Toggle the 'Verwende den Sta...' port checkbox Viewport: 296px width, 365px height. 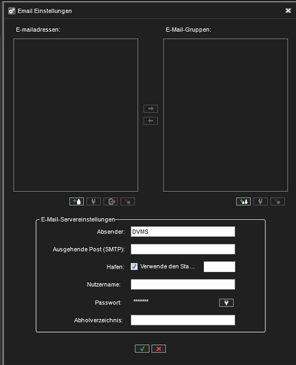click(134, 266)
